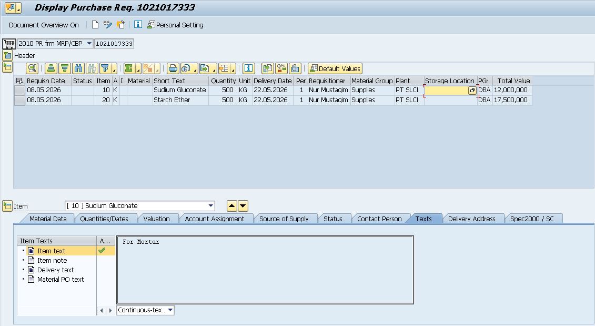Click the Create new document icon
This screenshot has width=595, height=326.
click(95, 25)
